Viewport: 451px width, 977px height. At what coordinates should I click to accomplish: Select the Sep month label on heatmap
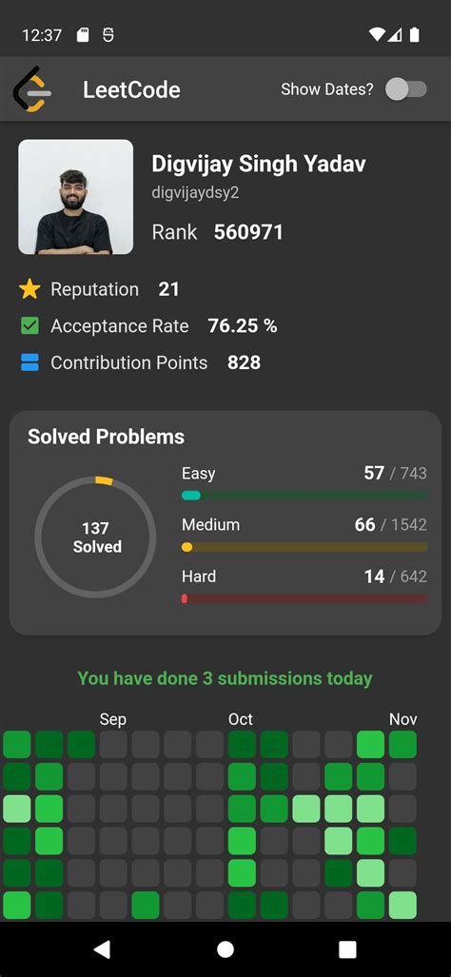click(112, 719)
